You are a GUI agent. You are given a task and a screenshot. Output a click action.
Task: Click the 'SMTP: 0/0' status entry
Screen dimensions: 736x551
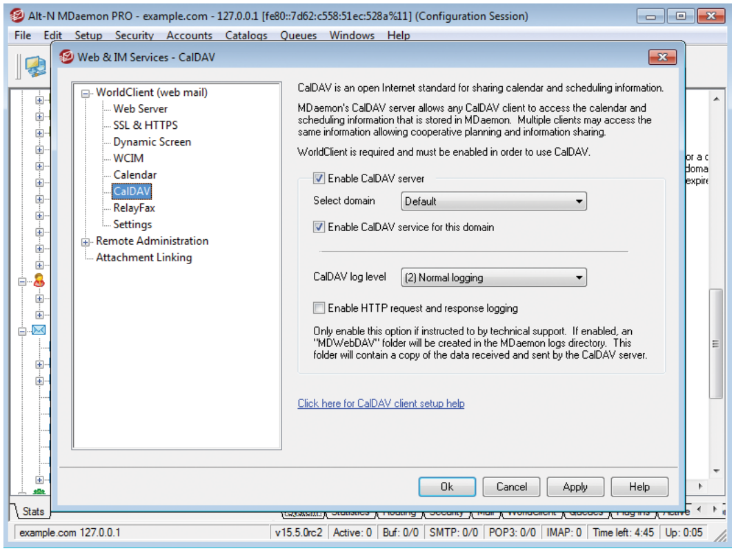pos(453,532)
